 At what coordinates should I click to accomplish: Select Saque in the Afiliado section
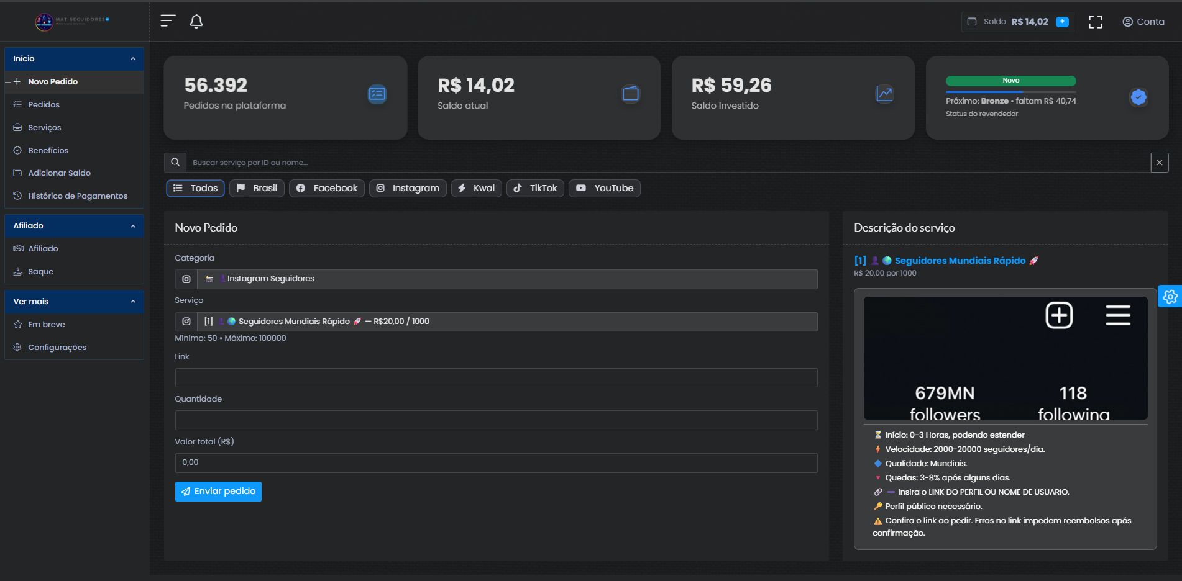[40, 271]
